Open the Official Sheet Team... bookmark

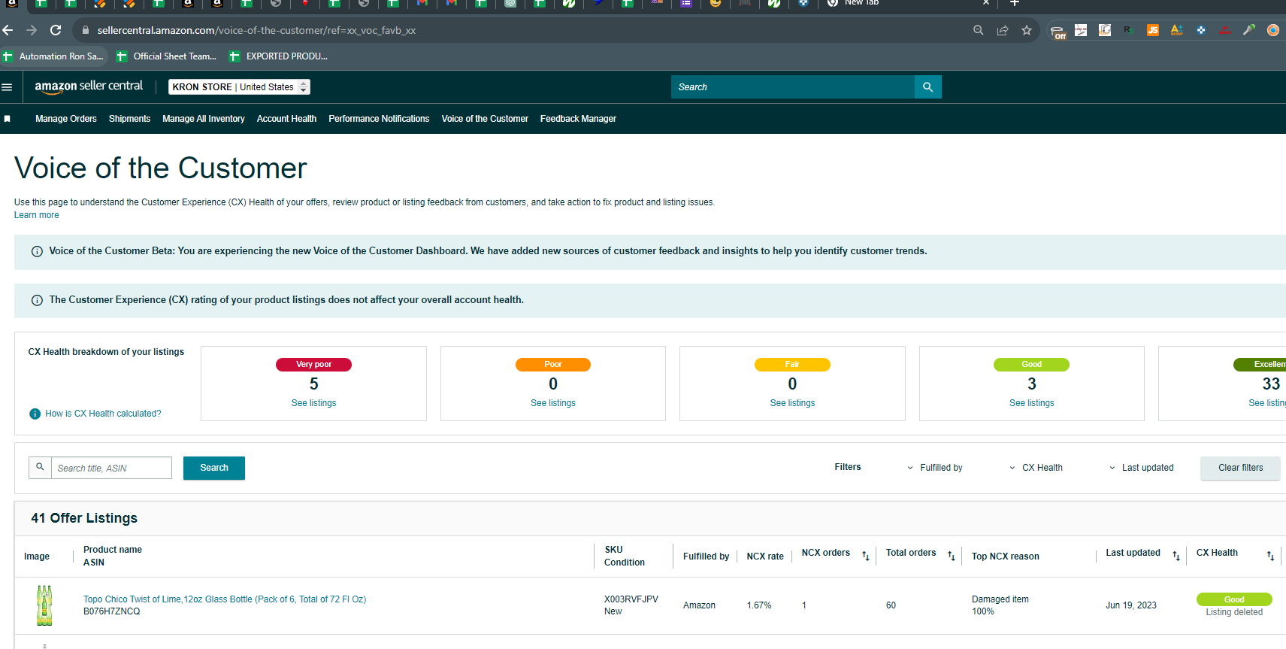[167, 56]
